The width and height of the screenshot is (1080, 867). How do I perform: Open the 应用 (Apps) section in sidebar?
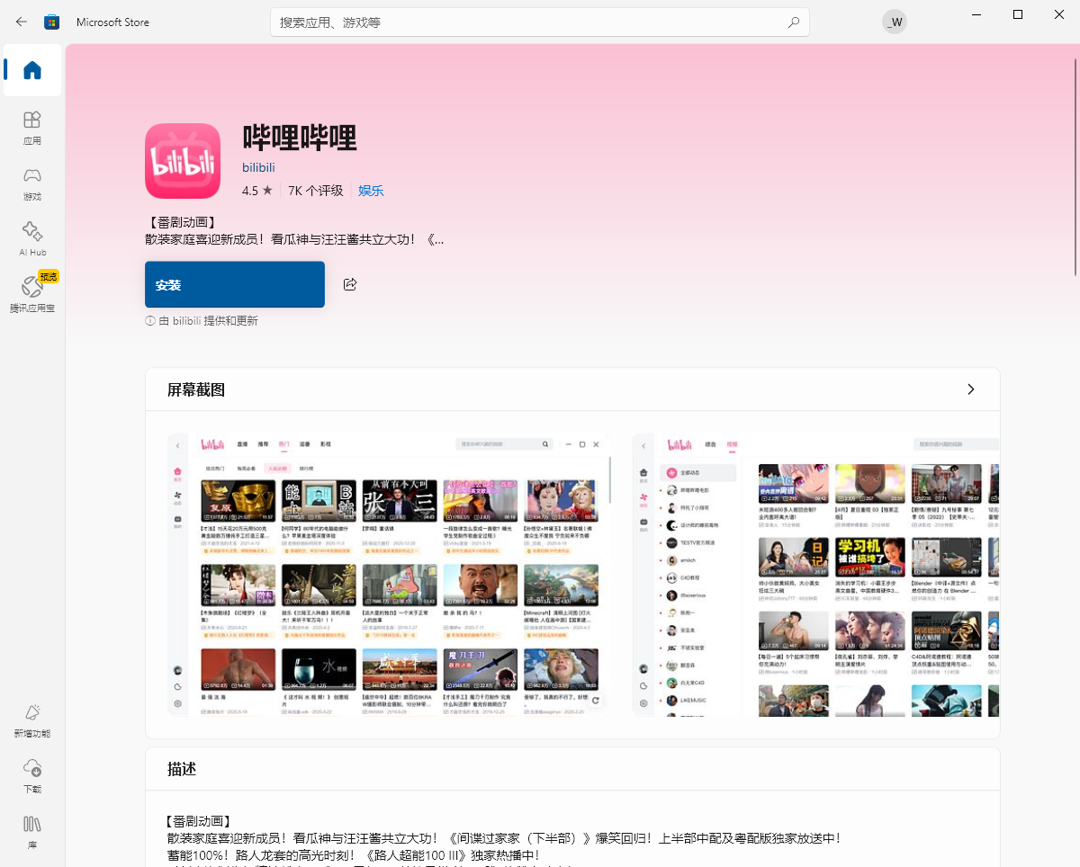[x=31, y=128]
